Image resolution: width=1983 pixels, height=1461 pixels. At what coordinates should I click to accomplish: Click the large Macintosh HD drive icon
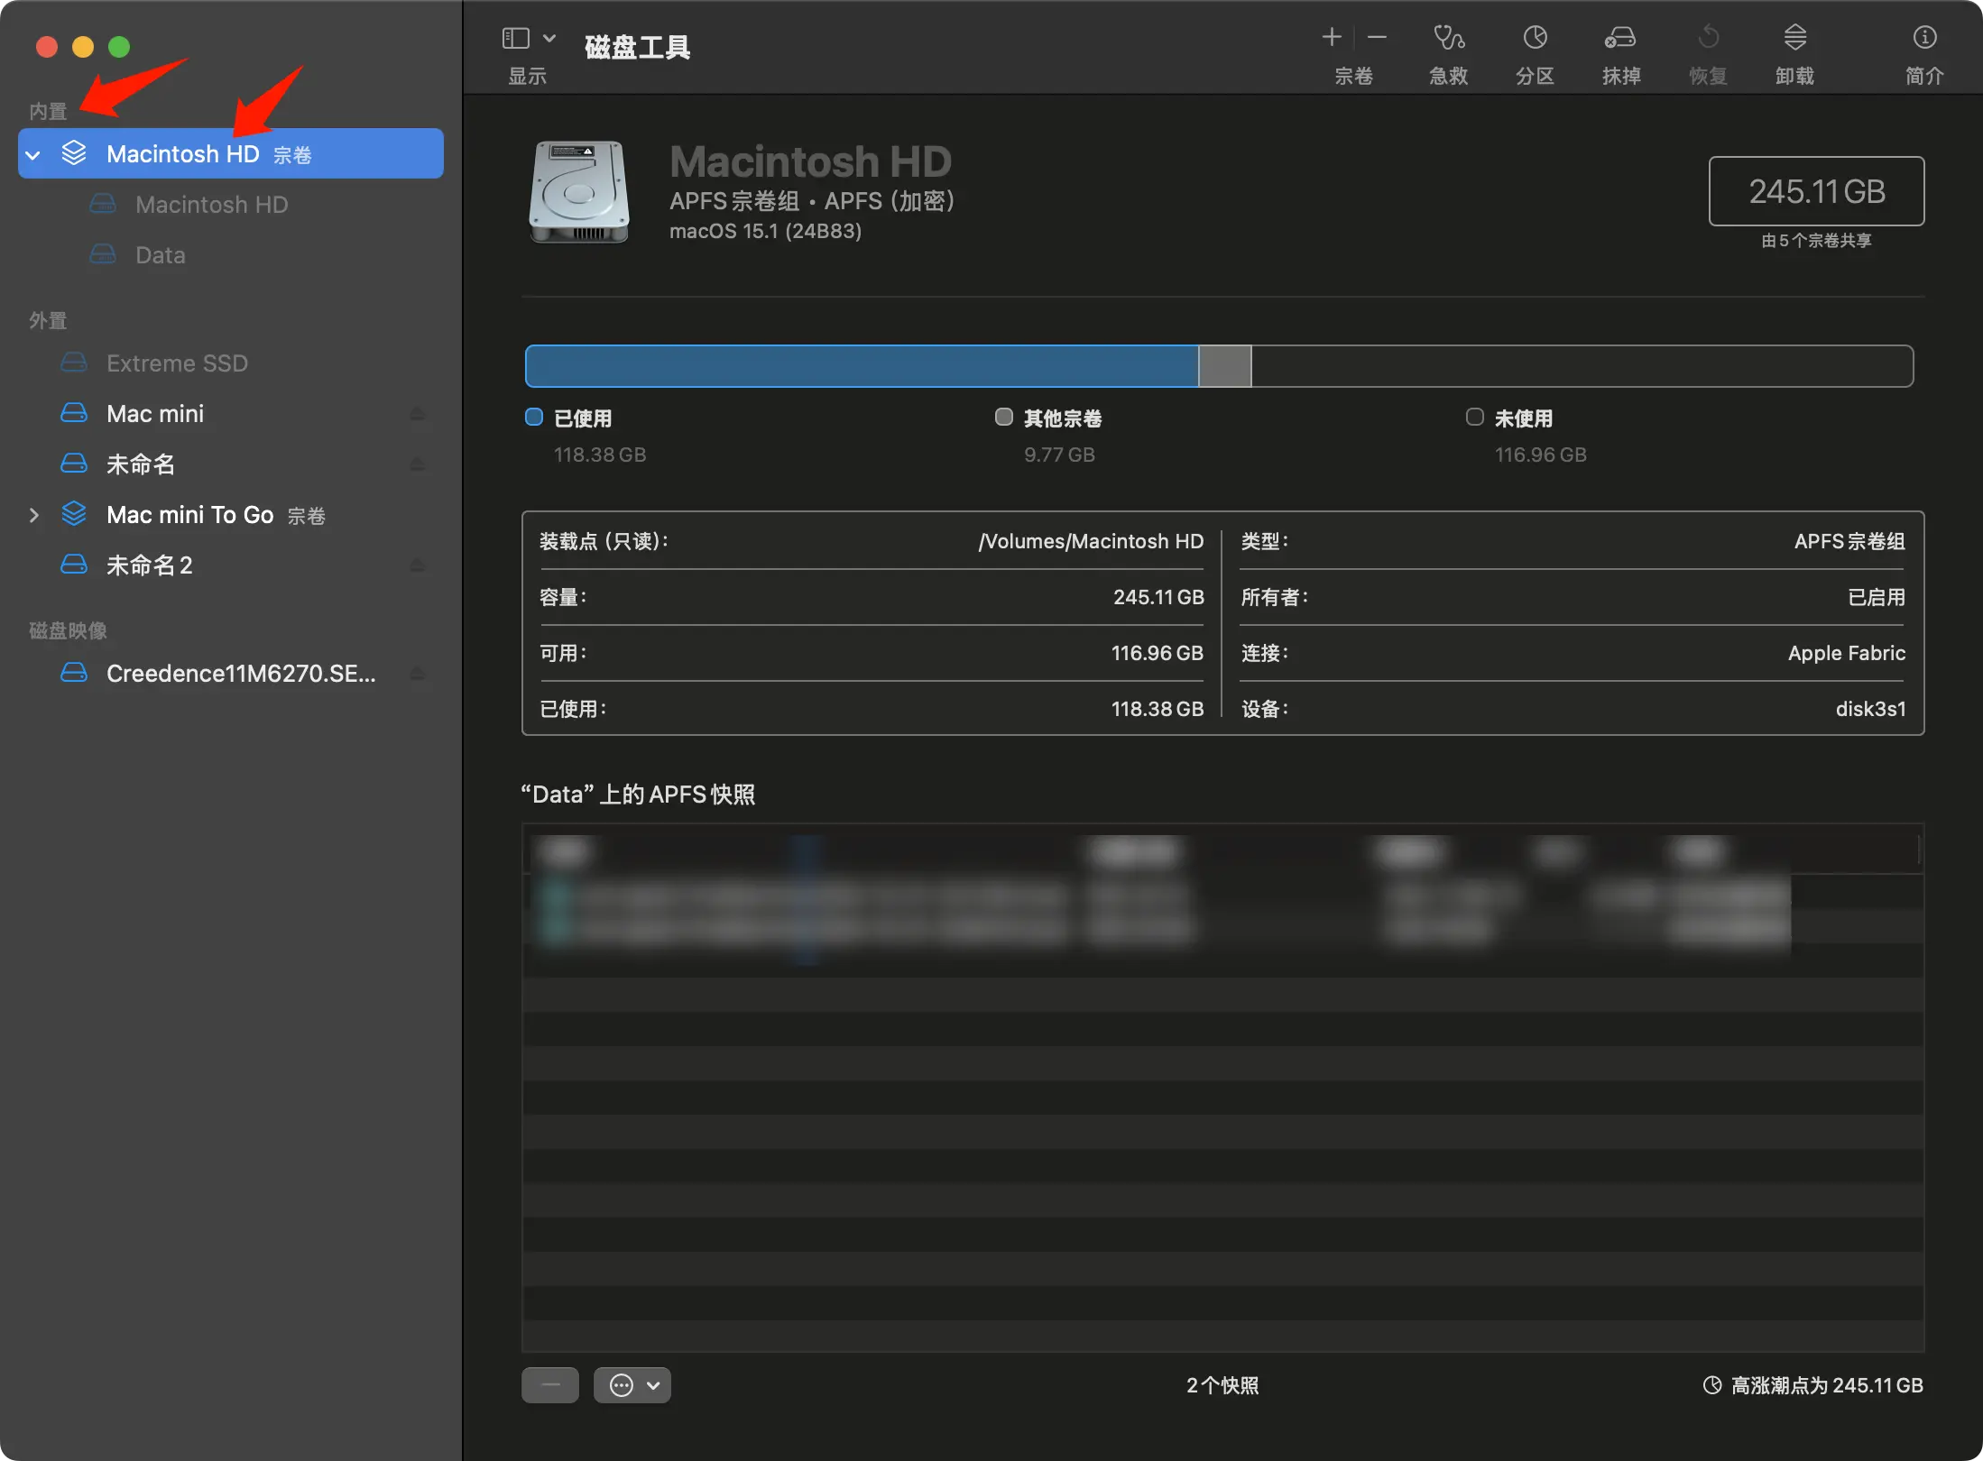click(x=579, y=192)
